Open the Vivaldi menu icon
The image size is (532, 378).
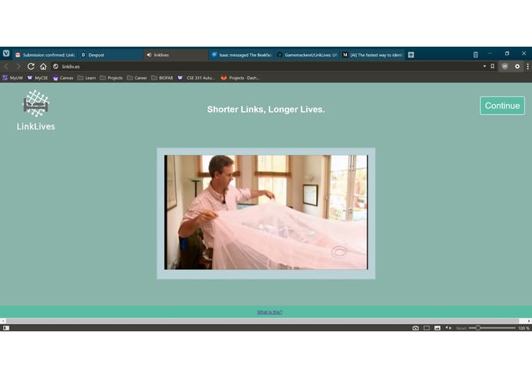click(x=6, y=54)
